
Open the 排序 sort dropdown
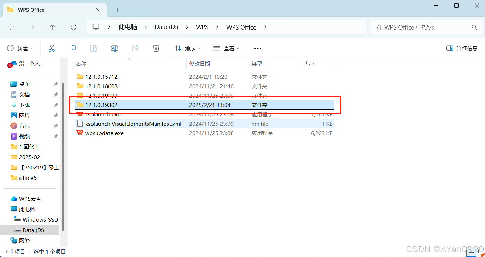[188, 48]
